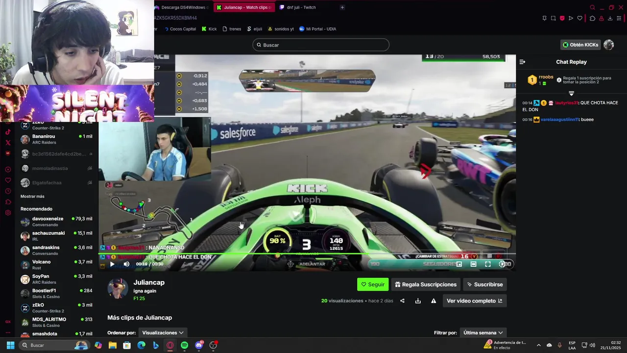Click the Suscribirse button
This screenshot has width=627, height=353.
485,284
